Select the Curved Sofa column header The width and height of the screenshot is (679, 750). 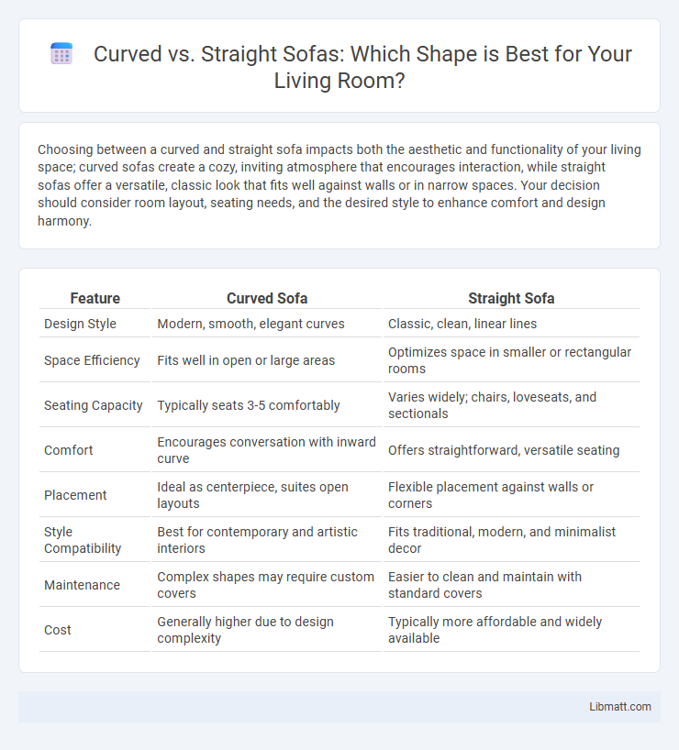[267, 298]
